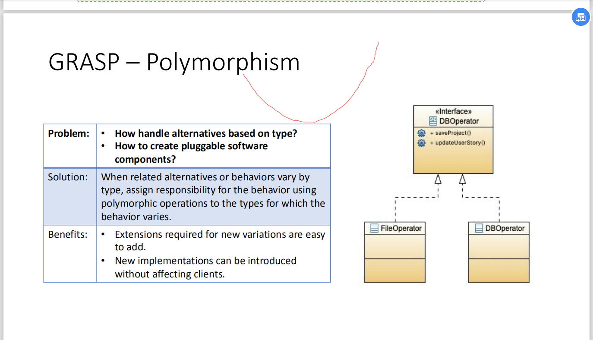The image size is (593, 340).
Task: Click the text 'How handle alternatives based on type?'
Action: click(206, 134)
